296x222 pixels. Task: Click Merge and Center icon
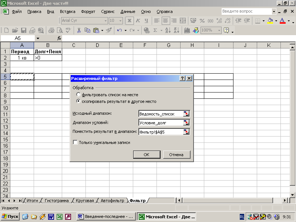[x=182, y=21]
